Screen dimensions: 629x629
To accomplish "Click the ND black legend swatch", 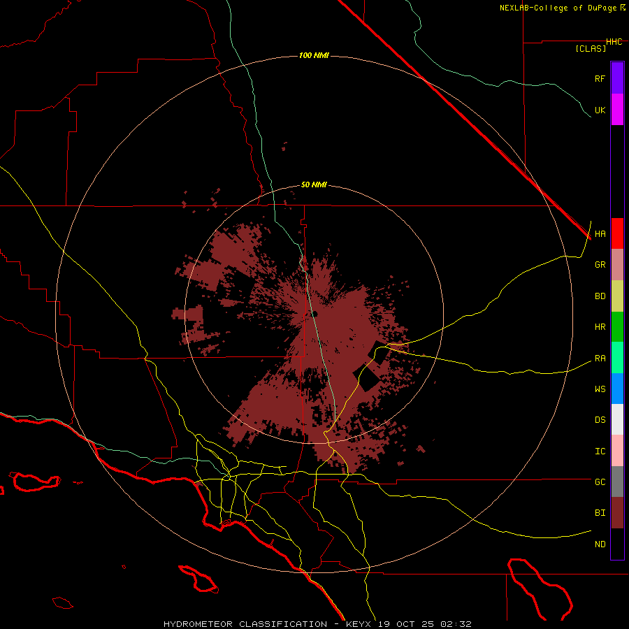I will [617, 544].
